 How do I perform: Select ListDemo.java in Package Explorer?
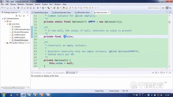[x=20, y=35]
